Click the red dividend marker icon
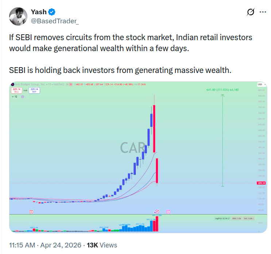Image resolution: width=271 pixels, height=254 pixels. pyautogui.click(x=156, y=212)
